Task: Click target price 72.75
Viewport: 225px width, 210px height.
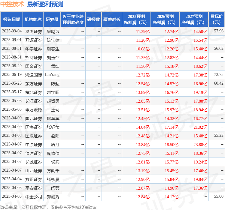Action: point(219,74)
